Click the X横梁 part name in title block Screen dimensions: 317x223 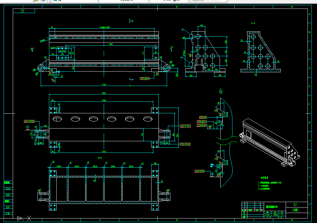pyautogui.click(x=295, y=210)
